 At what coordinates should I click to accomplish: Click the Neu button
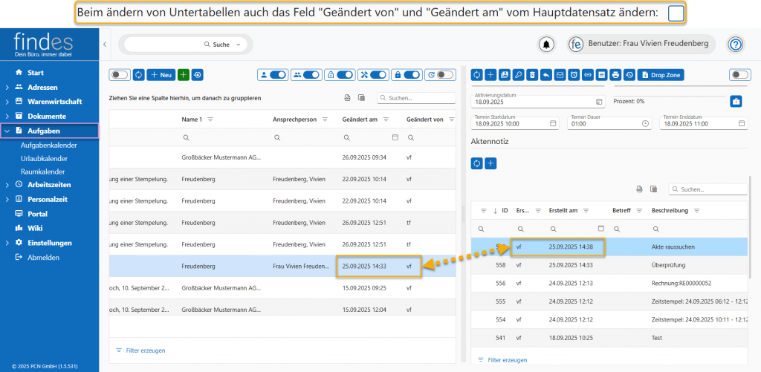(x=160, y=75)
